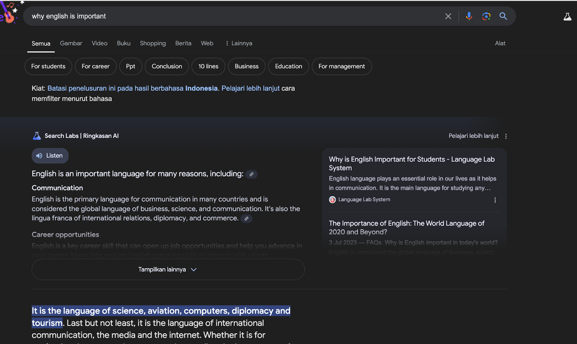Open 'Why is English Important for Students' result
Screen dimensions: 577x344
pos(412,164)
